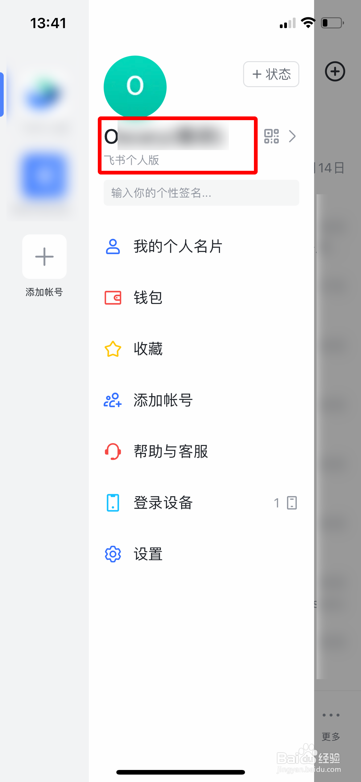Screen dimensions: 361x782
Task: Open logged-in devices entry
Action: pos(163,503)
